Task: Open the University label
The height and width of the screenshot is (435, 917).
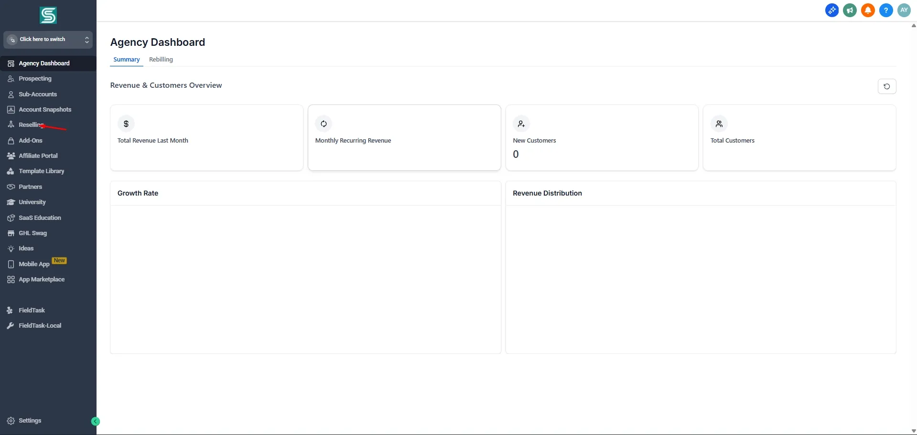Action: coord(32,202)
